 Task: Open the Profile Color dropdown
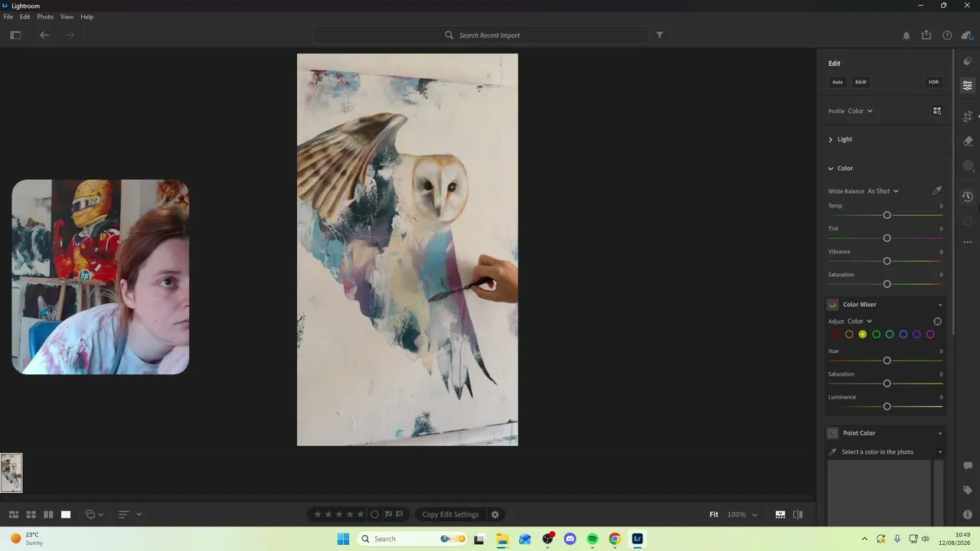pos(861,111)
